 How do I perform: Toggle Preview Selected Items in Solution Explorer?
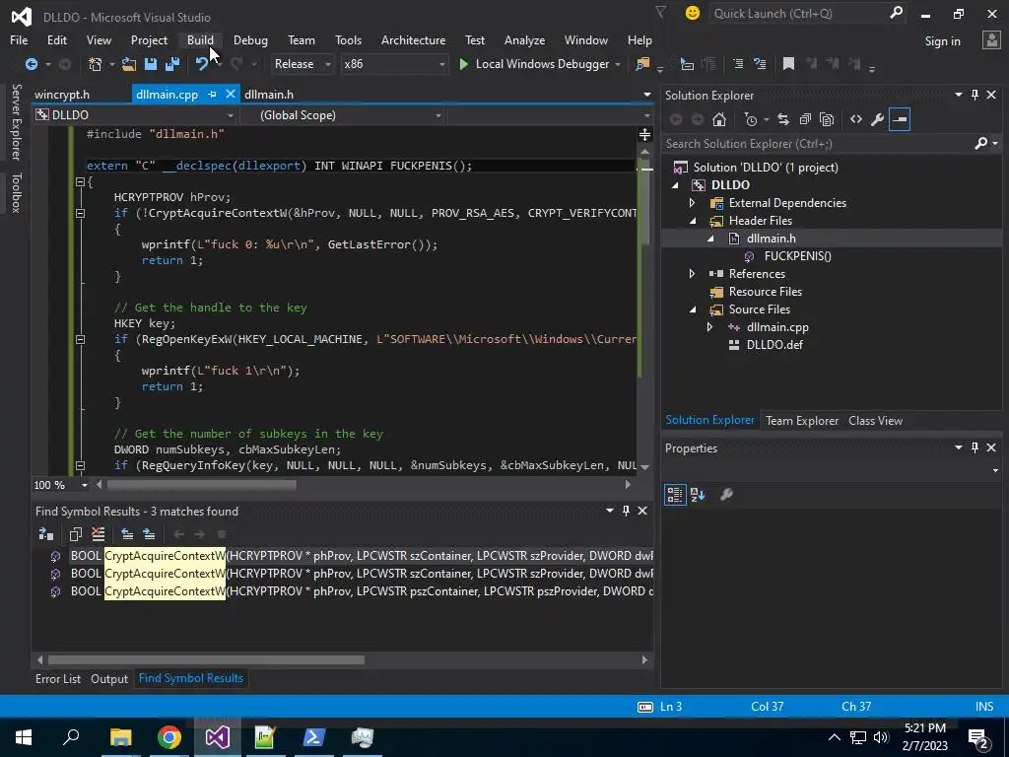pyautogui.click(x=900, y=119)
